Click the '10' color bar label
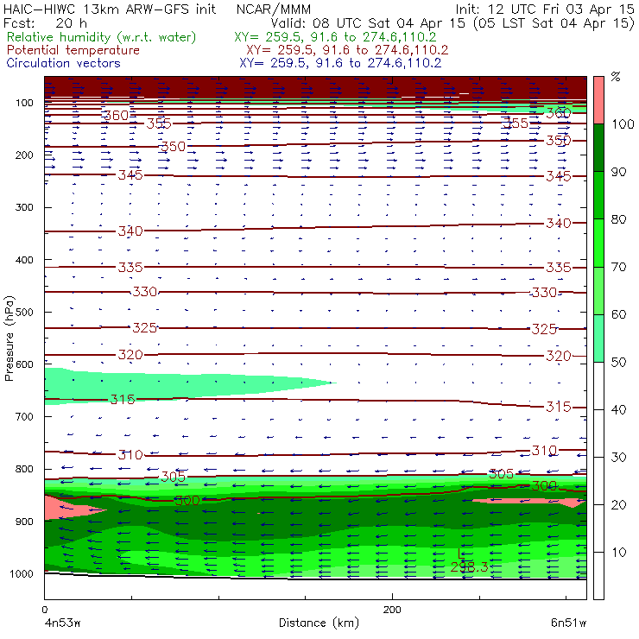 click(618, 553)
